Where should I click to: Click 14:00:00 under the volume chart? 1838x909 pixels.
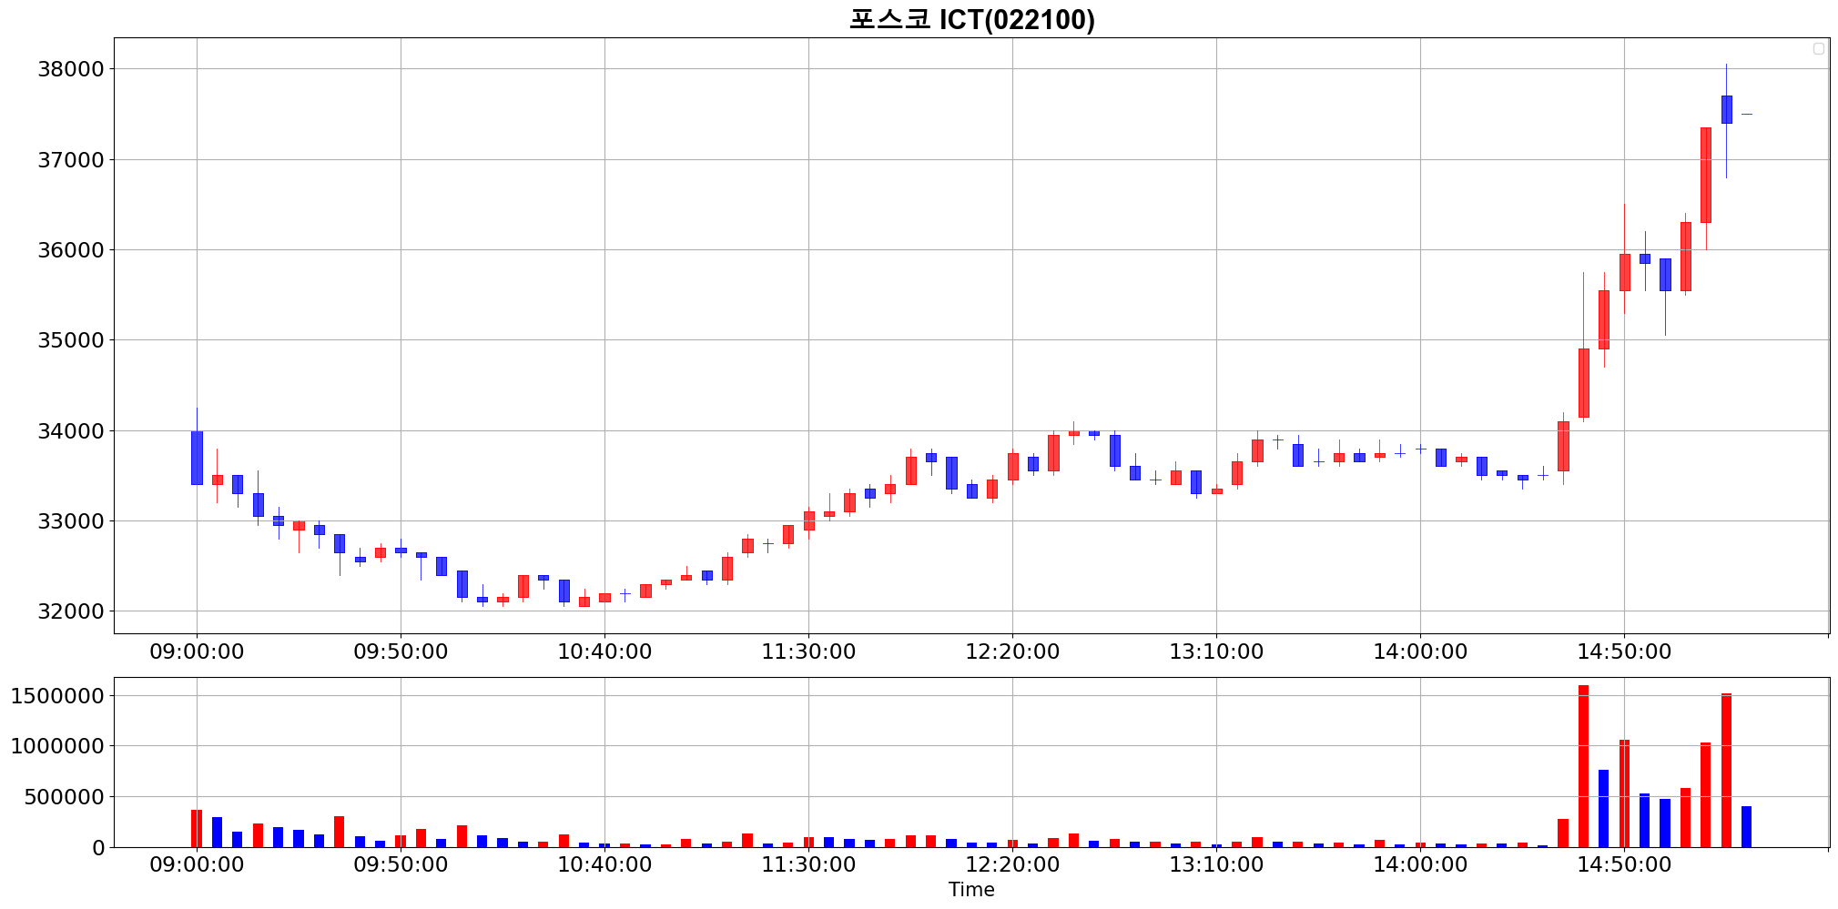[x=1420, y=864]
